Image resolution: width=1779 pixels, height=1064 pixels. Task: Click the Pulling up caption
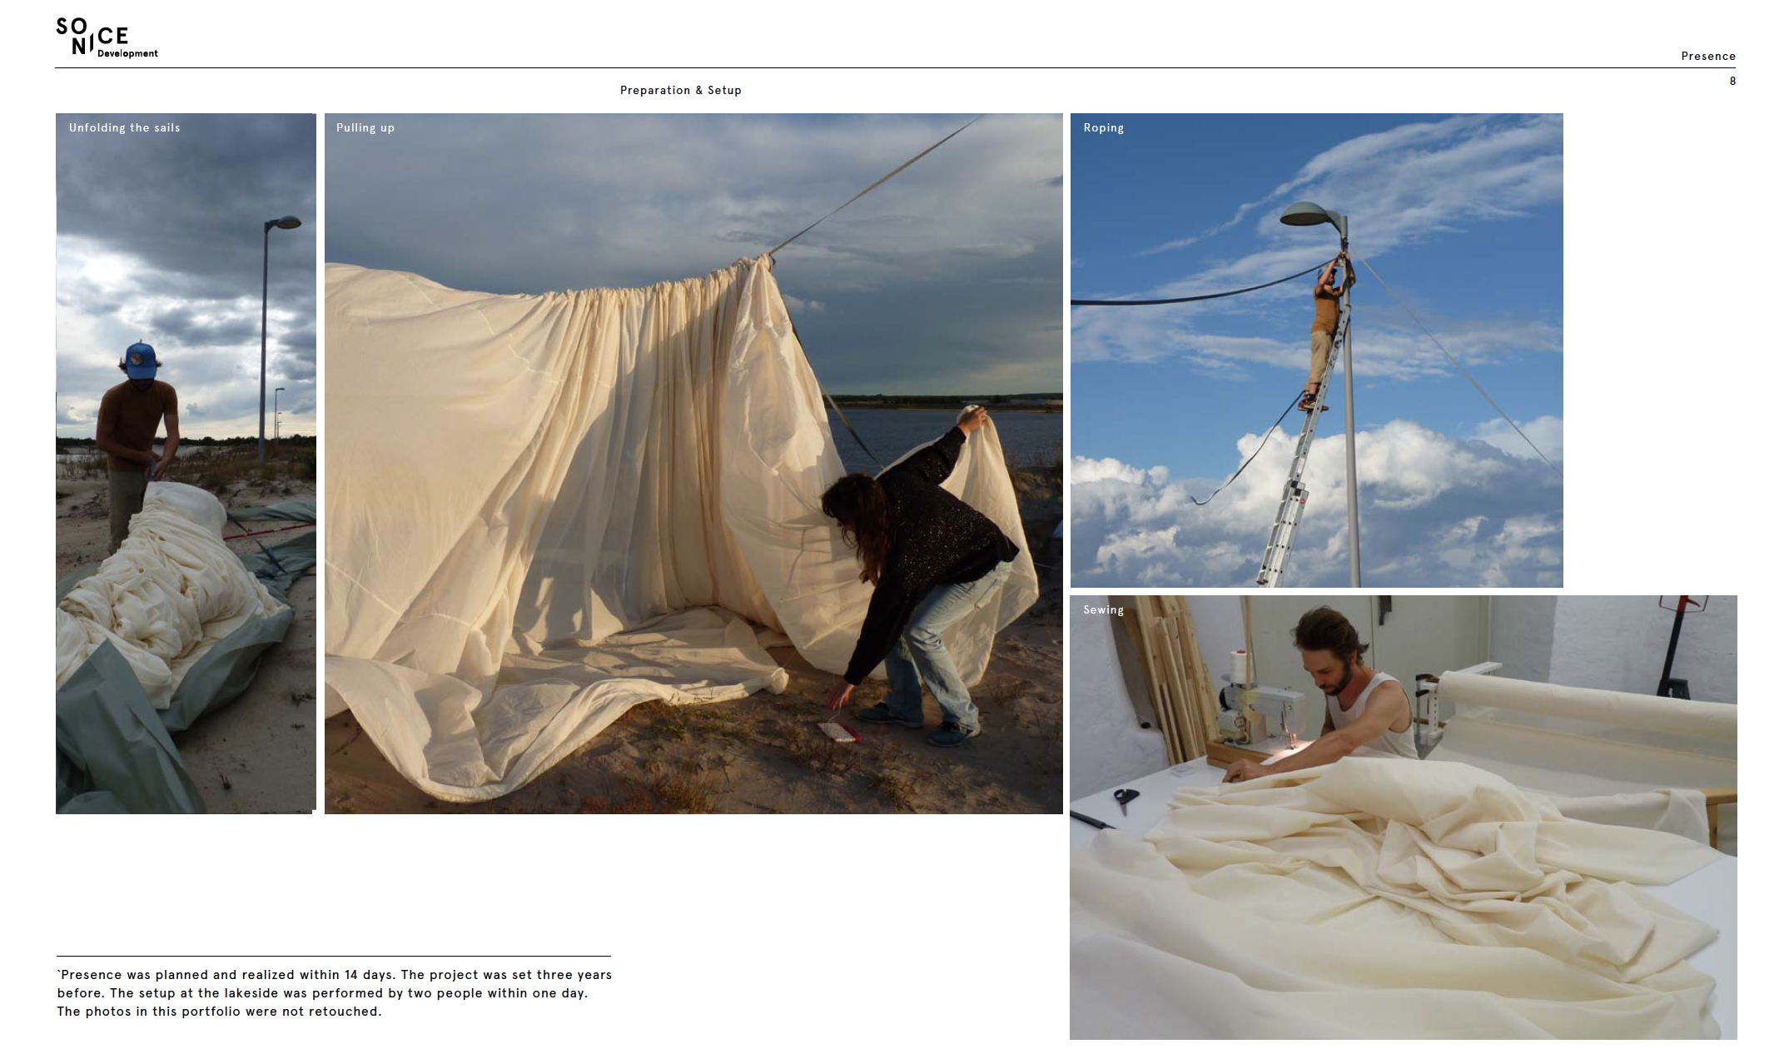(365, 127)
